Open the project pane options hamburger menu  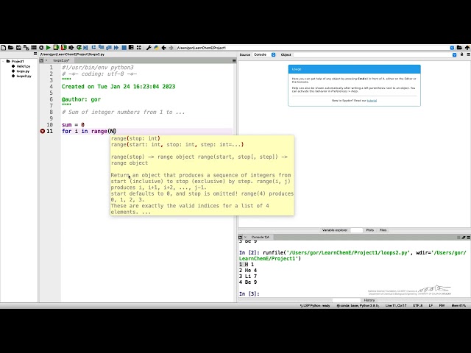35,54
